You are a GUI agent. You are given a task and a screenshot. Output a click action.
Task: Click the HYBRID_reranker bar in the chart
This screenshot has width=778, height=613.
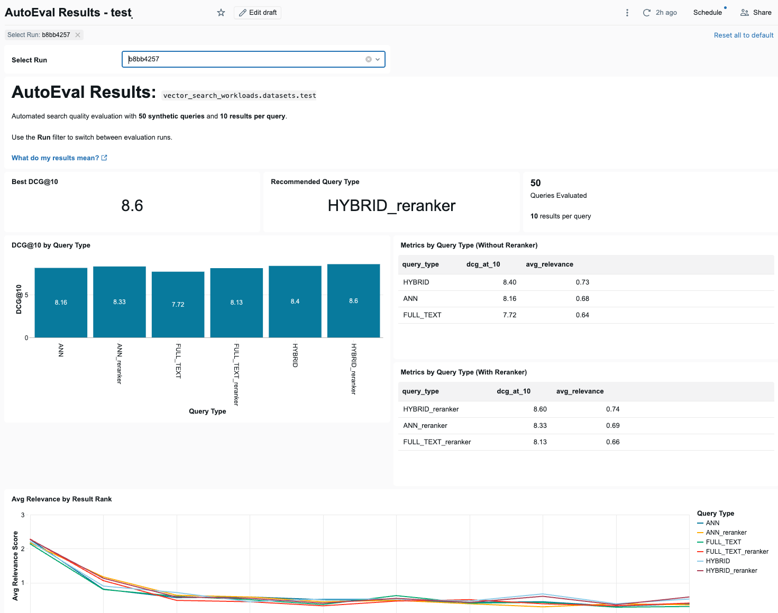tap(353, 301)
